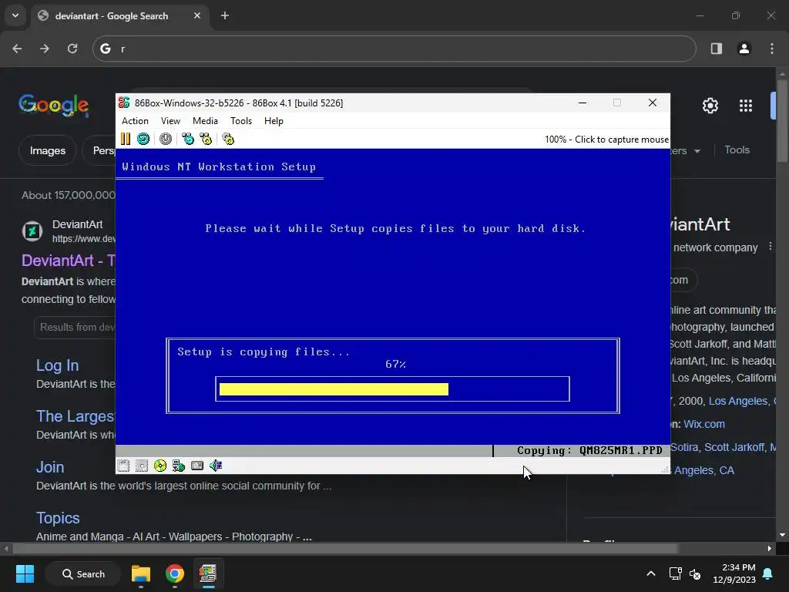Image resolution: width=789 pixels, height=592 pixels.
Task: Hard reset the 86Box machine
Action: 143,139
